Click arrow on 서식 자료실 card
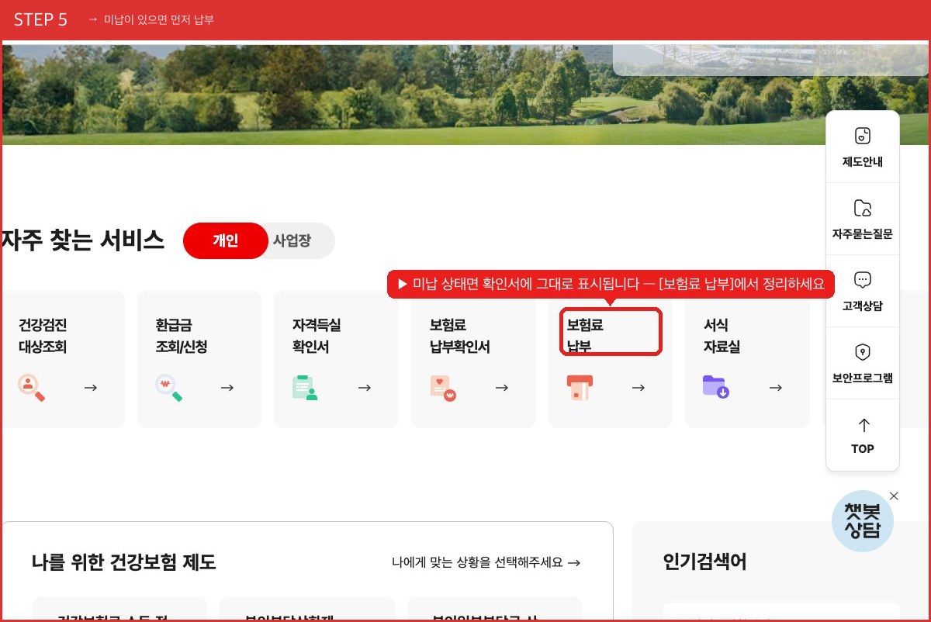Image resolution: width=931 pixels, height=622 pixels. pos(776,387)
